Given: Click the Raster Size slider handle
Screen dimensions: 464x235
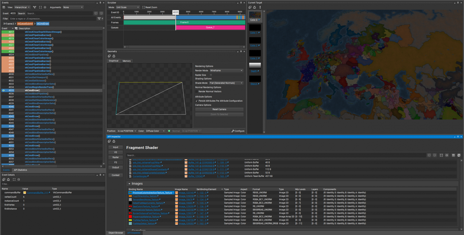Looking at the screenshot, I should [x=211, y=75].
